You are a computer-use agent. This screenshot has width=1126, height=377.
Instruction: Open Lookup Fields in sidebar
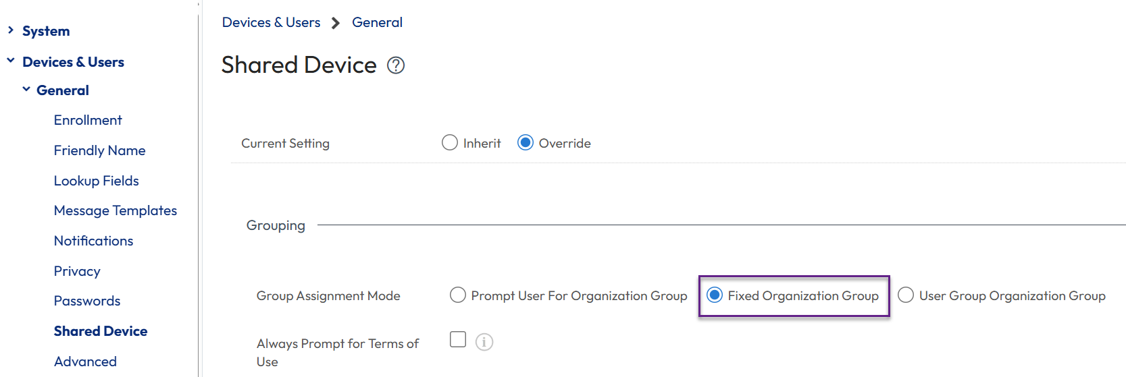96,181
